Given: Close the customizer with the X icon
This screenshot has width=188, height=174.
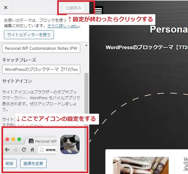Looking at the screenshot, I should [6, 8].
